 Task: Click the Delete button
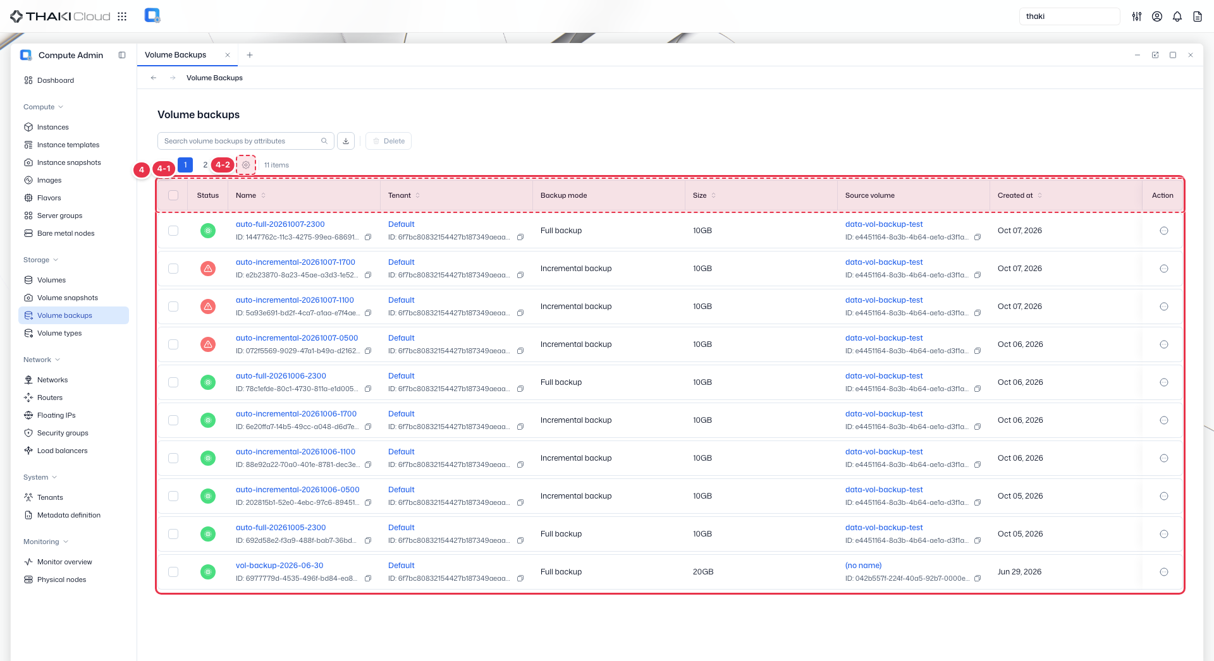[x=388, y=141]
